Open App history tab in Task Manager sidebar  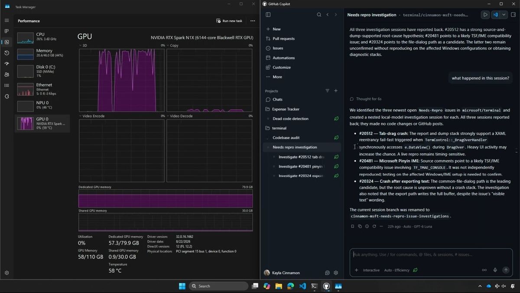6,53
